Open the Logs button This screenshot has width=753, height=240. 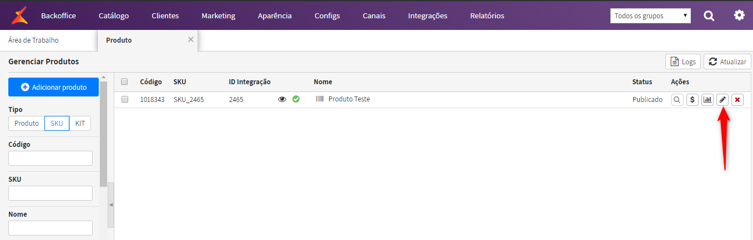(683, 62)
